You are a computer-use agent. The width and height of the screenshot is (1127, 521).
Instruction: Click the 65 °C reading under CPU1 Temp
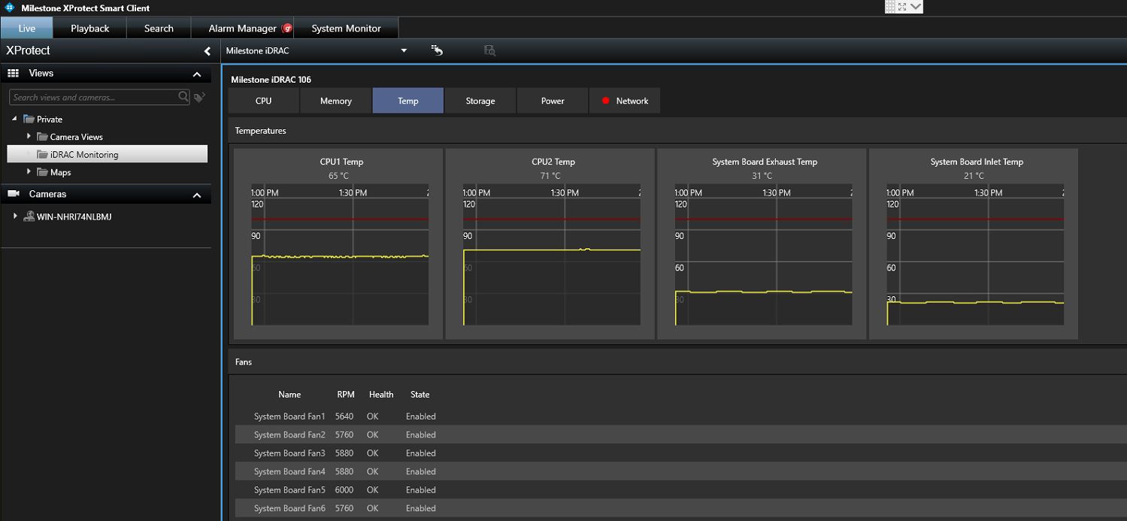click(339, 176)
